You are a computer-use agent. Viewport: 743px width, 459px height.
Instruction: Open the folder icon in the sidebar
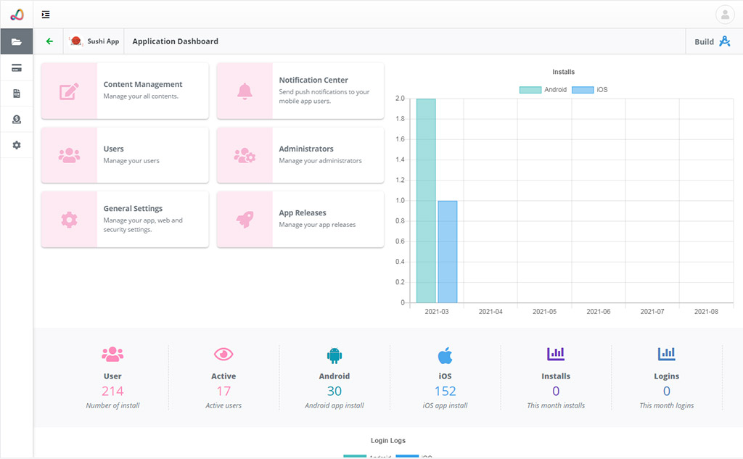(17, 41)
